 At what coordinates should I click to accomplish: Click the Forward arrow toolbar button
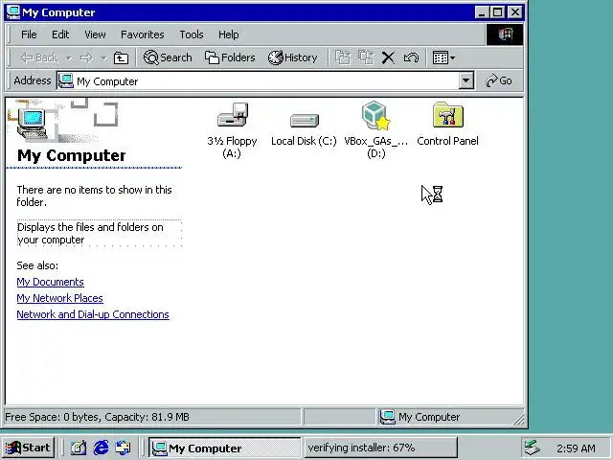(x=86, y=57)
